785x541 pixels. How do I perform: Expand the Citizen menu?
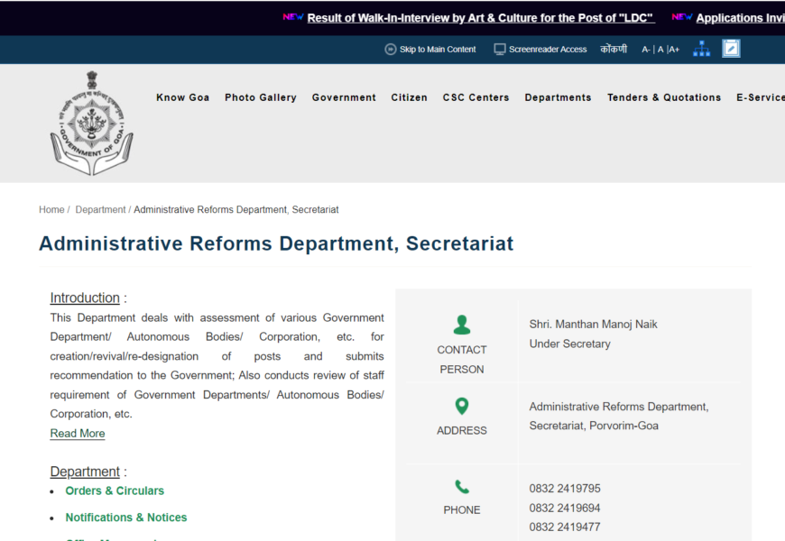pos(409,97)
